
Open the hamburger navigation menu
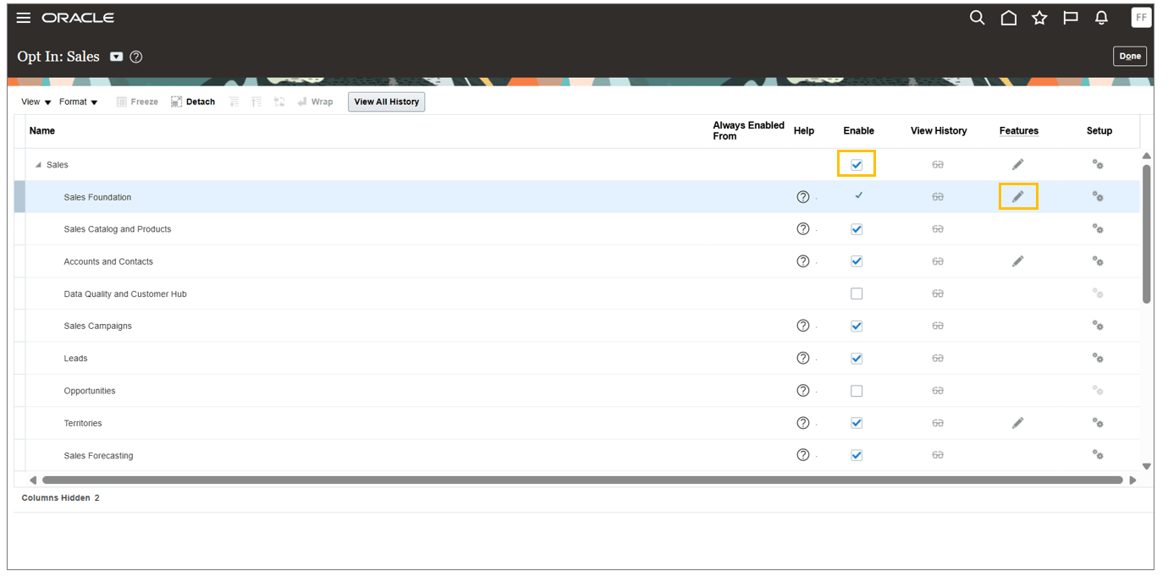pyautogui.click(x=24, y=18)
